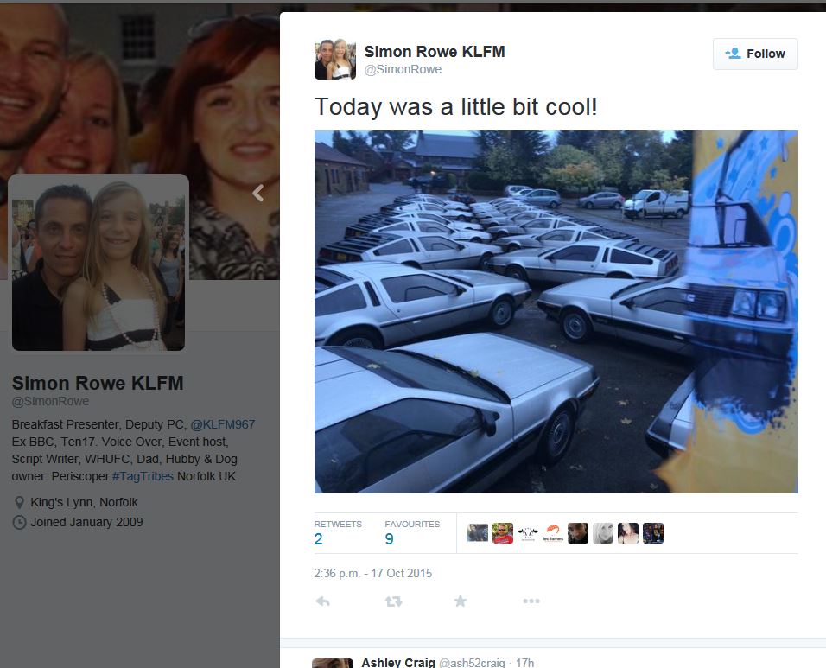Open the #TagTribes hashtag link

coord(143,476)
